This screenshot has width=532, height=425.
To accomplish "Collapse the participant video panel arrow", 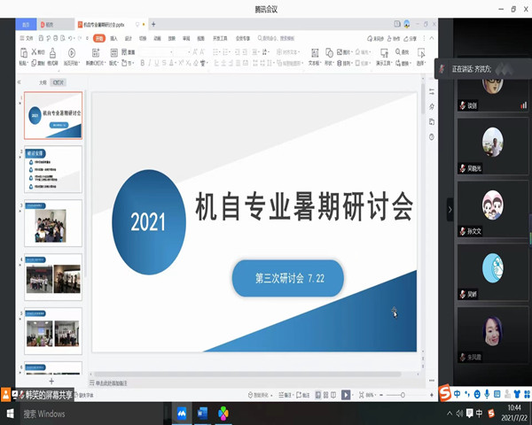I will [450, 210].
